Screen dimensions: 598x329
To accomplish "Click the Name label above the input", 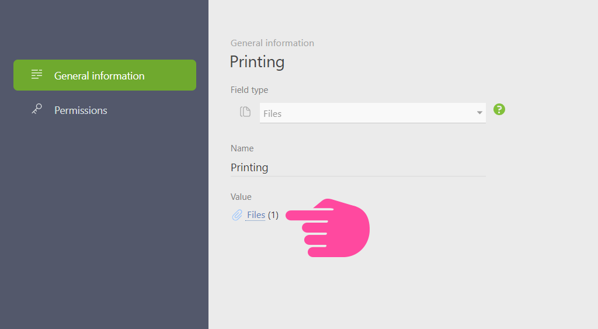I will pos(242,148).
